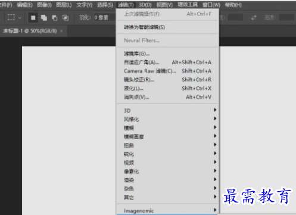Open the 编辑(E) menu
Screen dimensions: 296x215
point(25,5)
